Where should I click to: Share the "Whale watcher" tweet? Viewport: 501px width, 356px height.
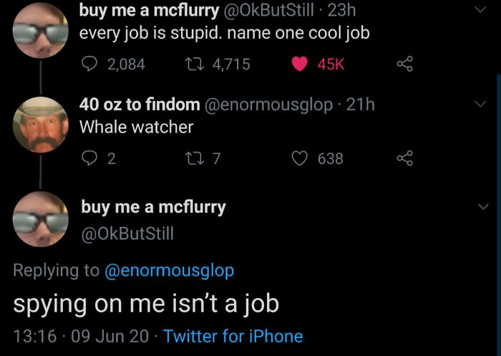coord(406,158)
